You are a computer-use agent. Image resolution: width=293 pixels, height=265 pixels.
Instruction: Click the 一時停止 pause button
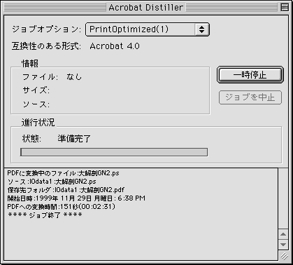250,75
